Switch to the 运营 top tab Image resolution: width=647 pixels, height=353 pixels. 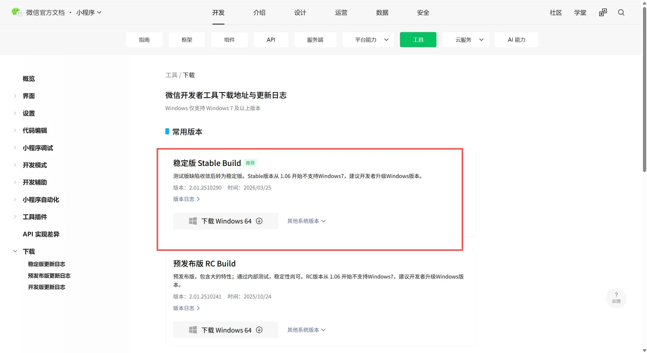(341, 13)
